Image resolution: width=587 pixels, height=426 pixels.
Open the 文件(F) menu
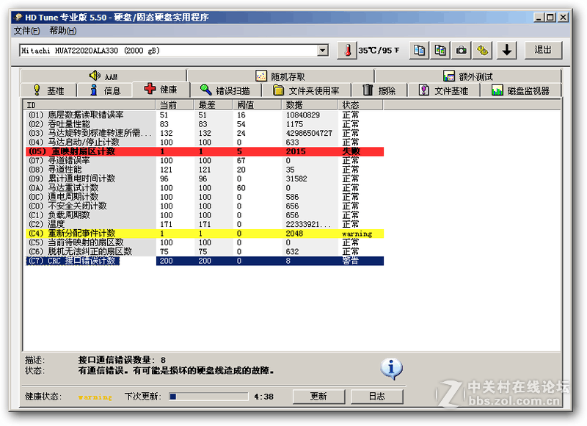pos(27,31)
